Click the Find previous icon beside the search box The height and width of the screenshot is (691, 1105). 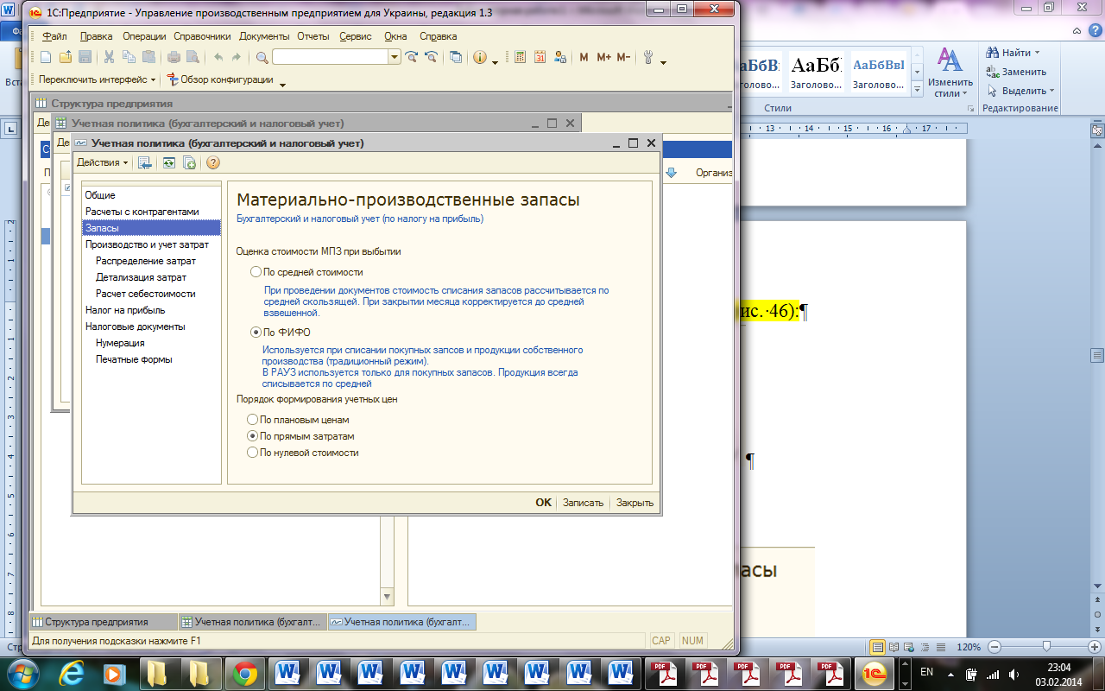click(x=431, y=57)
